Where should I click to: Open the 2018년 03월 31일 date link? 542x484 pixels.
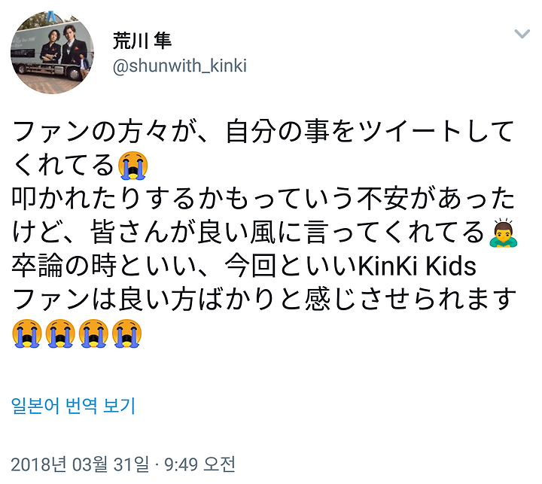click(80, 464)
